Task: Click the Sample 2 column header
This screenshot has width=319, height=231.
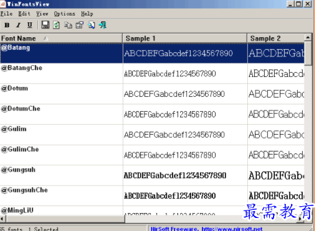Action: [276, 38]
